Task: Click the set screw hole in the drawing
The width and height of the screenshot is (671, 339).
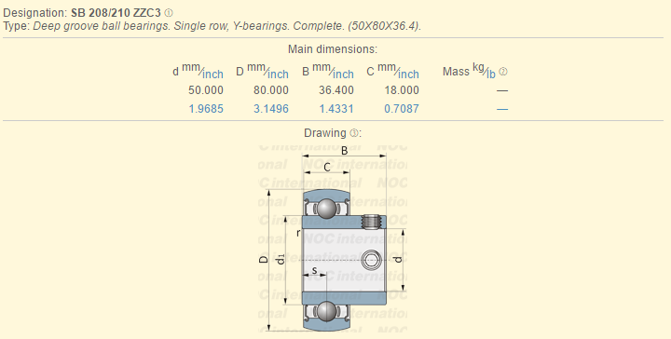Action: [x=371, y=260]
